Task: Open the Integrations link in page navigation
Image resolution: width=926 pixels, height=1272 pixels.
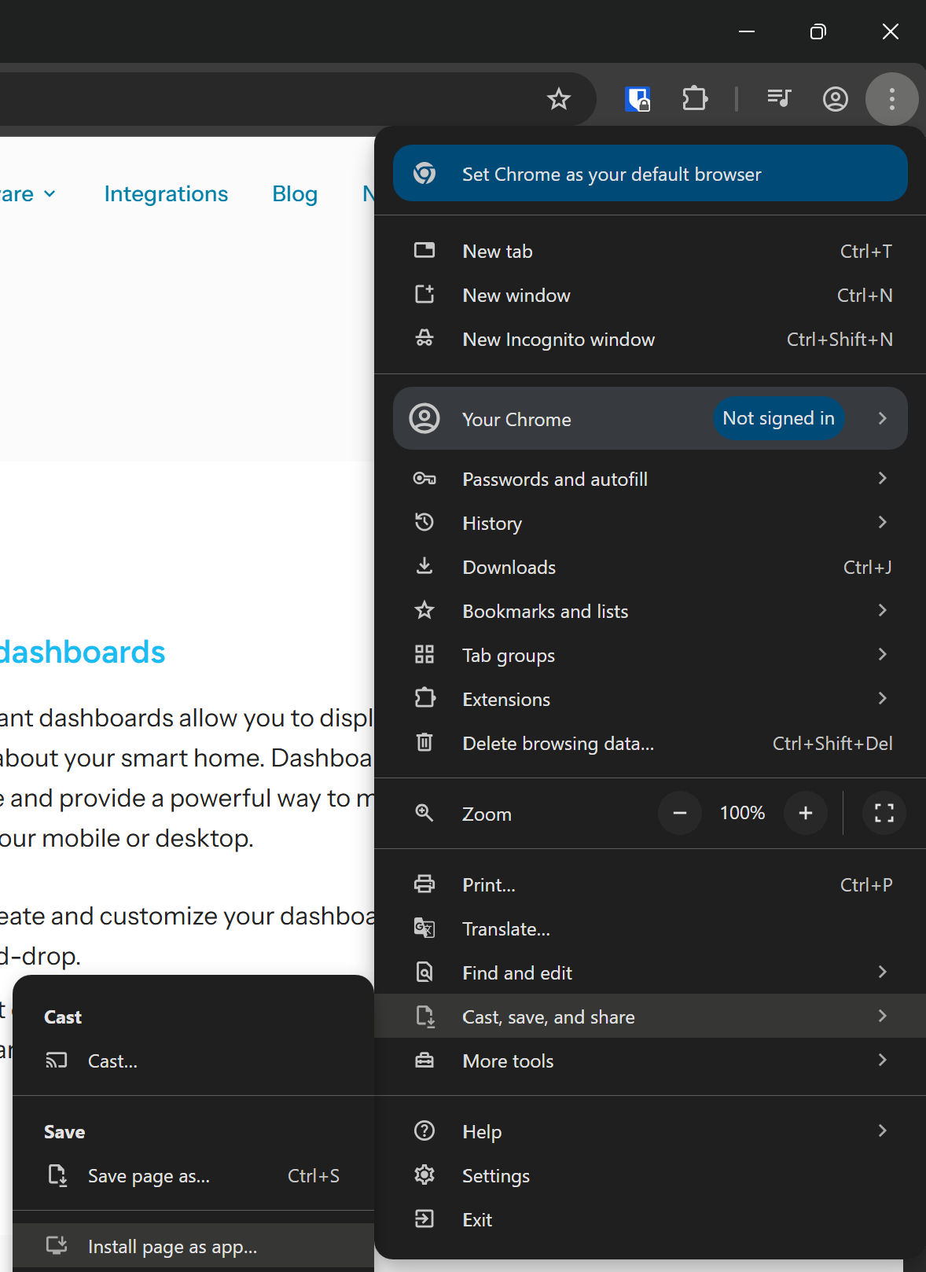Action: (166, 194)
